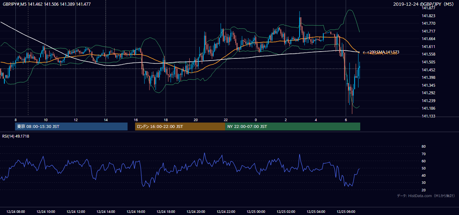Click price axis label 141.452
The width and height of the screenshot is (459, 215).
(428, 70)
